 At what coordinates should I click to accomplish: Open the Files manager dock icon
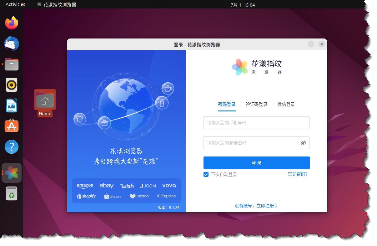pos(12,64)
